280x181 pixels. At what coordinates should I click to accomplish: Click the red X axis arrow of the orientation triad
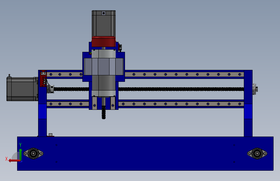point(14,161)
